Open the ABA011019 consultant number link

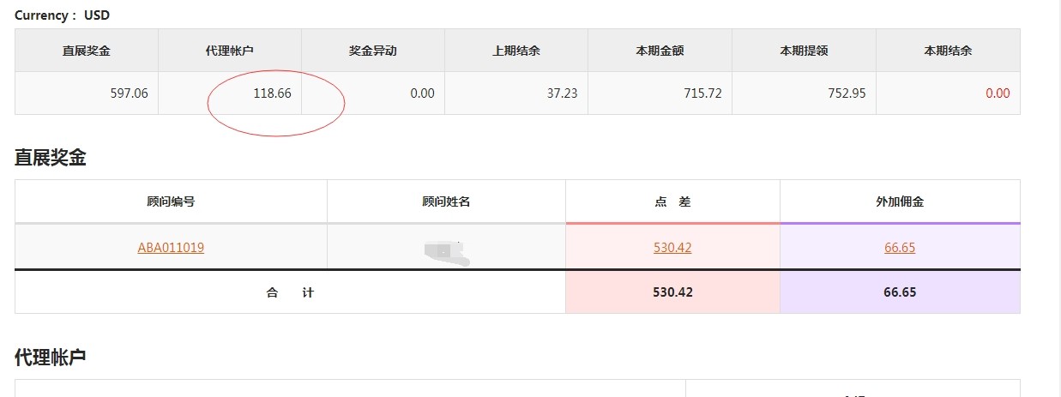coord(171,248)
